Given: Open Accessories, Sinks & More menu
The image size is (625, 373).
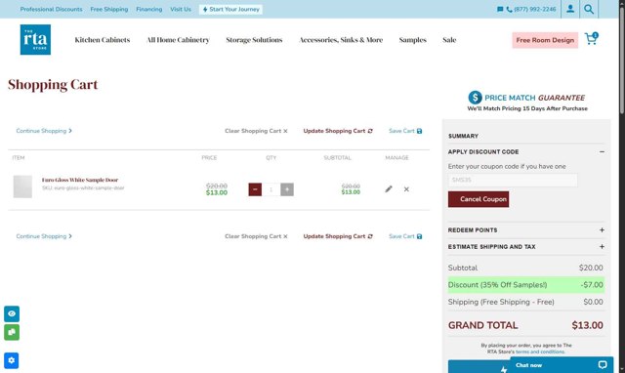Looking at the screenshot, I should pyautogui.click(x=341, y=40).
